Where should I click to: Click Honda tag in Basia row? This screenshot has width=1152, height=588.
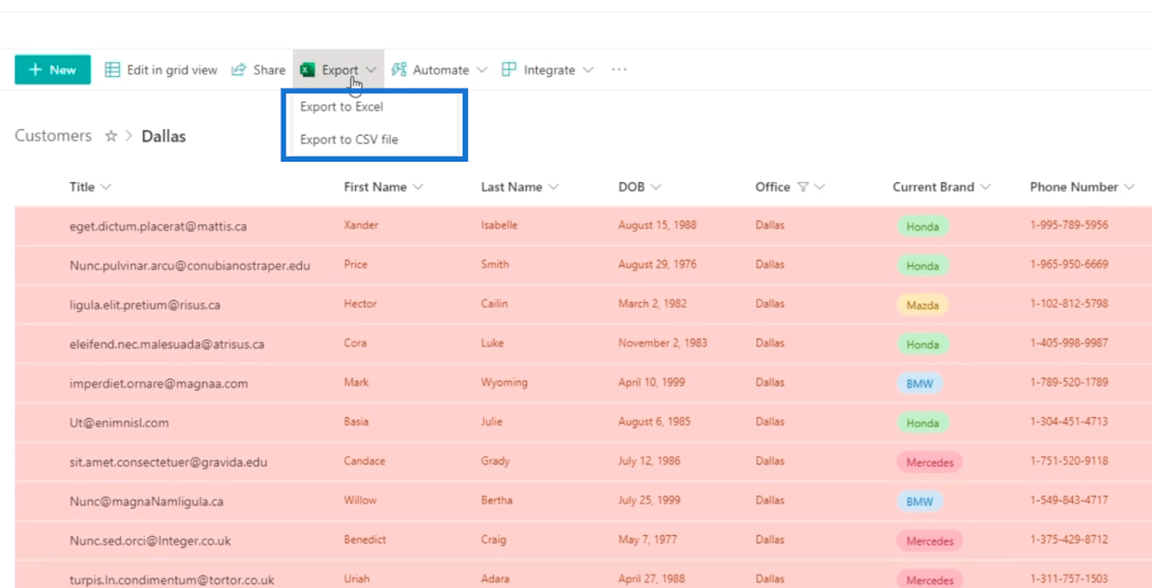[923, 423]
